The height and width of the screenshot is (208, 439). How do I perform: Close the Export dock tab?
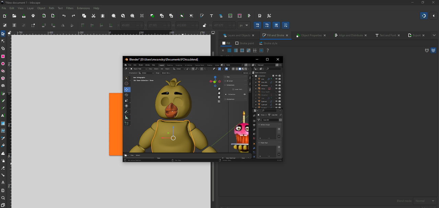(424, 35)
